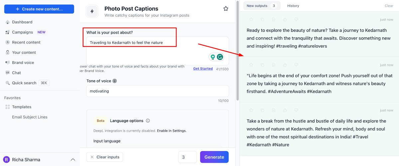Click the Tone of voice input field
Viewport: 399px width, 166px height.
point(157,91)
